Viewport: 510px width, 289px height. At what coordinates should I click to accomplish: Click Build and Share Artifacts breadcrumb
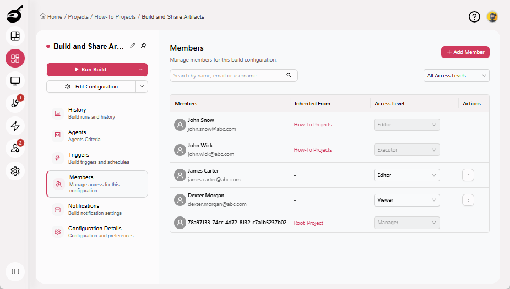(x=173, y=17)
